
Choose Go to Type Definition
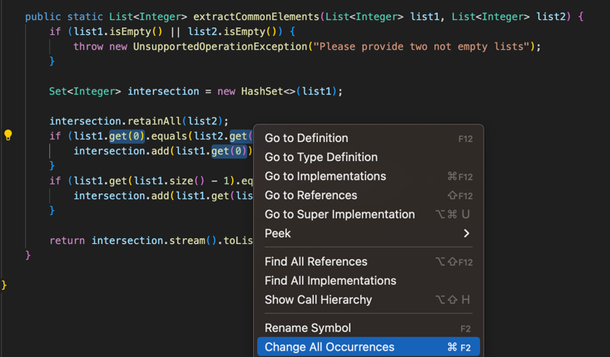click(x=320, y=157)
